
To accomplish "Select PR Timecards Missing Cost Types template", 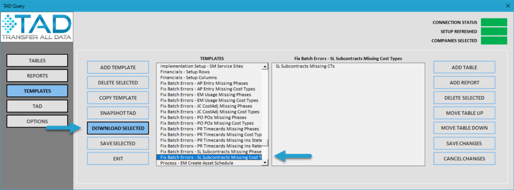I will 209,135.
